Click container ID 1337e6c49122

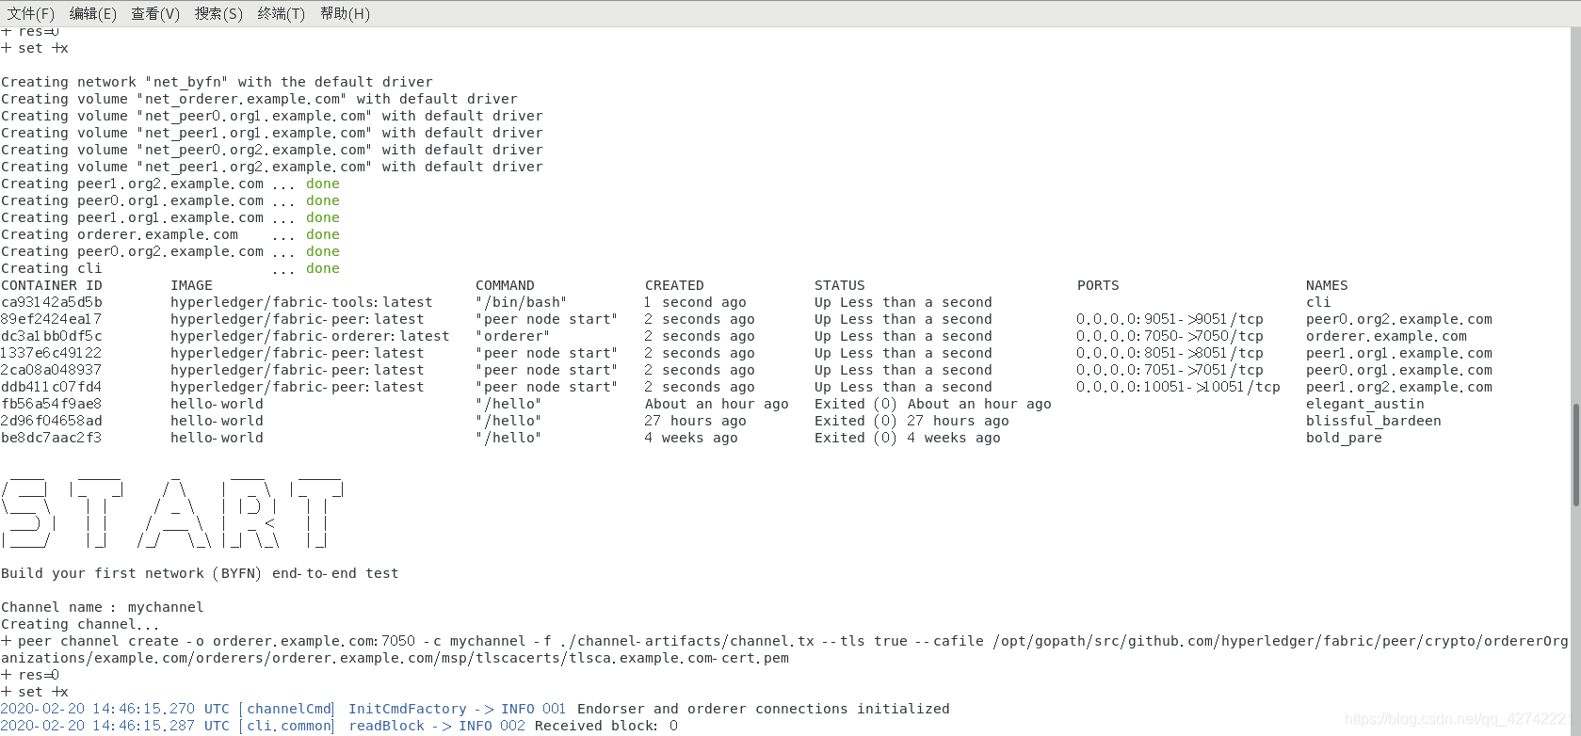(x=52, y=353)
